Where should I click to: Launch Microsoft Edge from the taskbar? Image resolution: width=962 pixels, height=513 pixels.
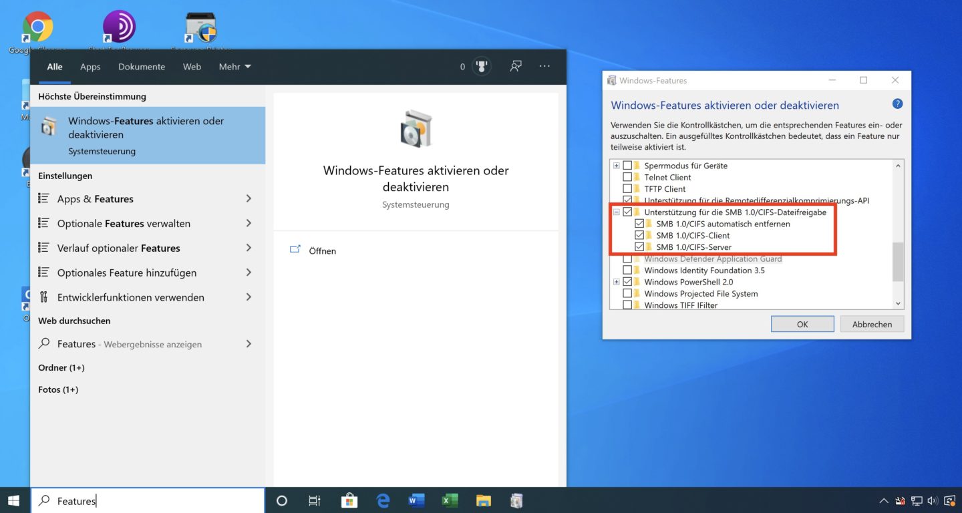(x=383, y=501)
